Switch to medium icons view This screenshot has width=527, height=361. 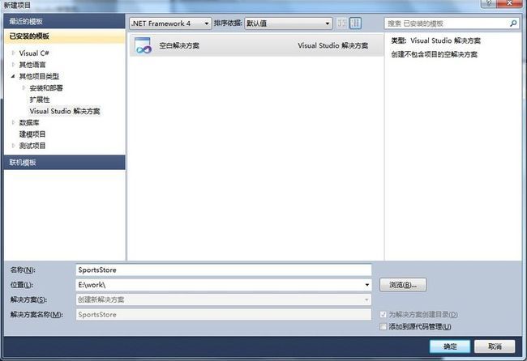(x=355, y=23)
